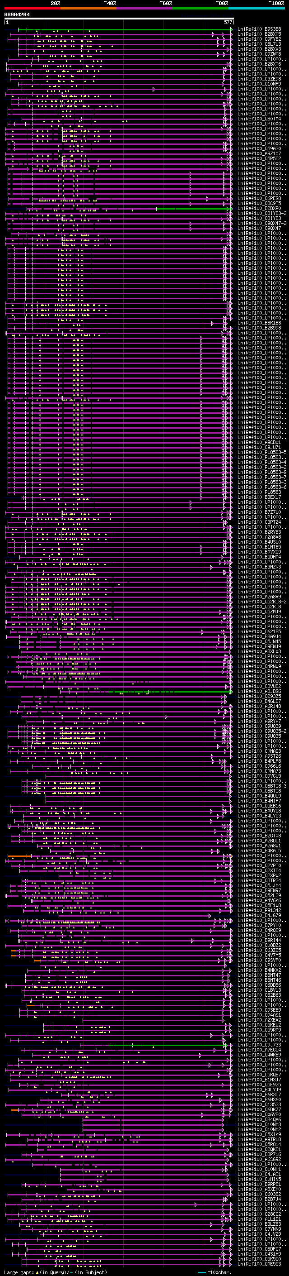Select hit UniRef100_A9RYA7

click(259, 721)
